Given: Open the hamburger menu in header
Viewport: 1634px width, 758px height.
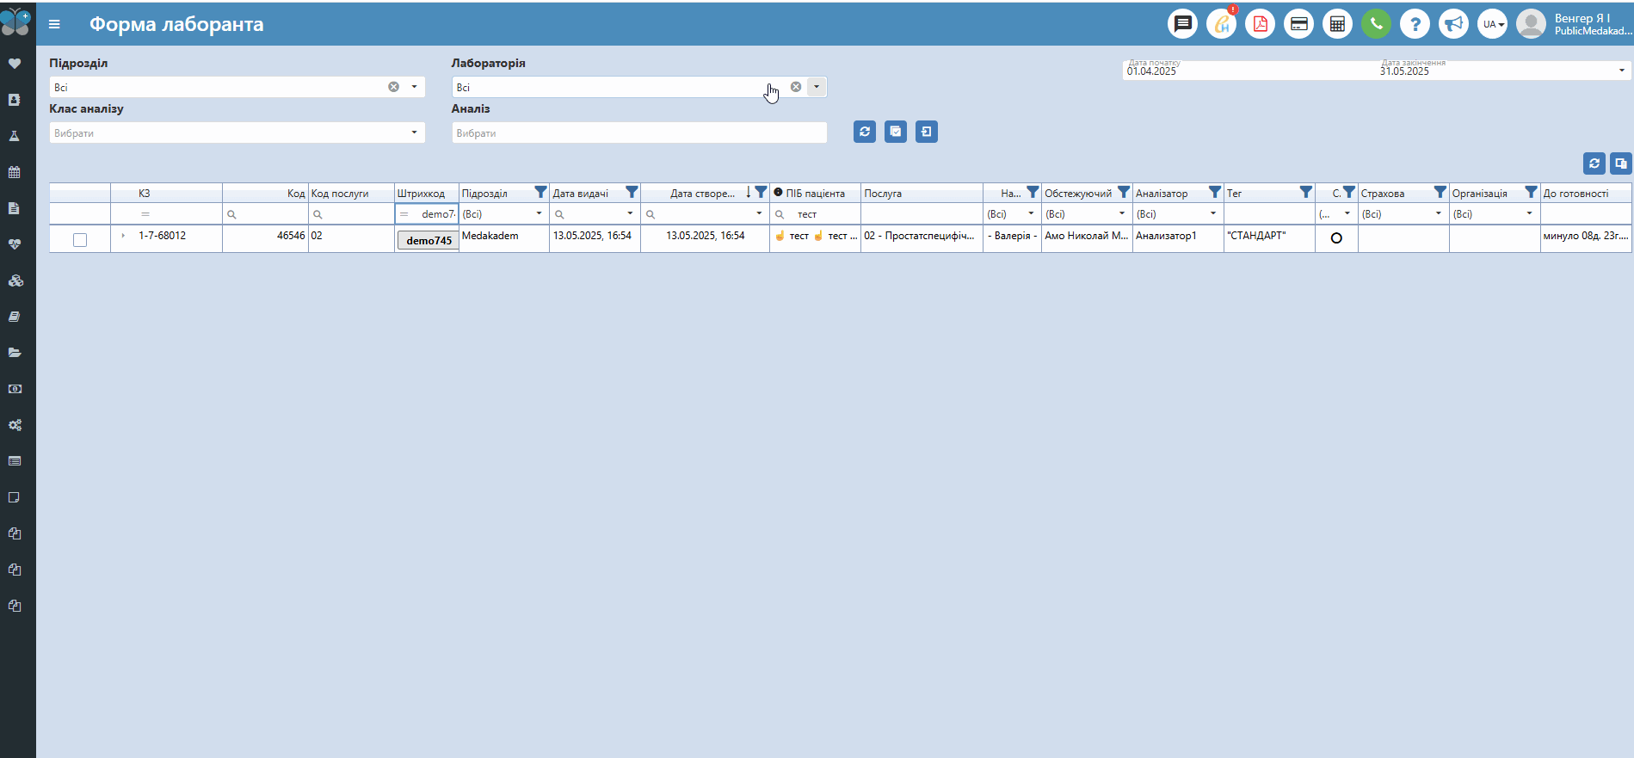Looking at the screenshot, I should click(x=54, y=24).
